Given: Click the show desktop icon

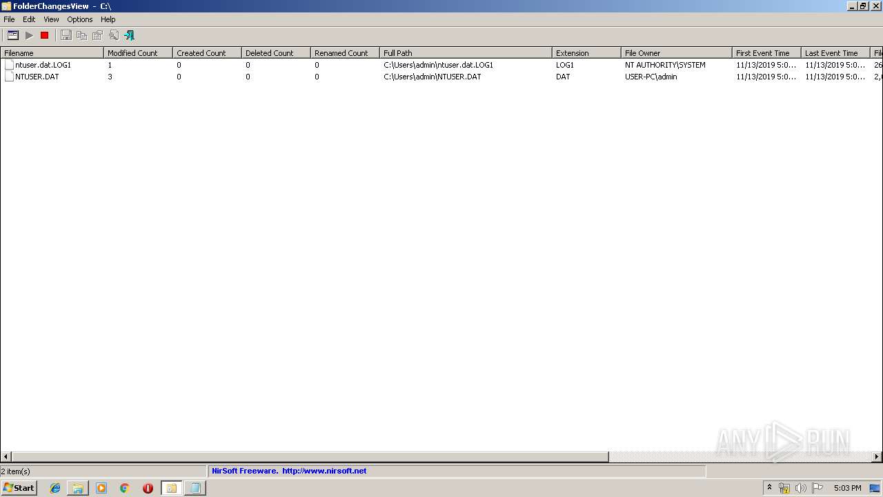Looking at the screenshot, I should tap(875, 488).
